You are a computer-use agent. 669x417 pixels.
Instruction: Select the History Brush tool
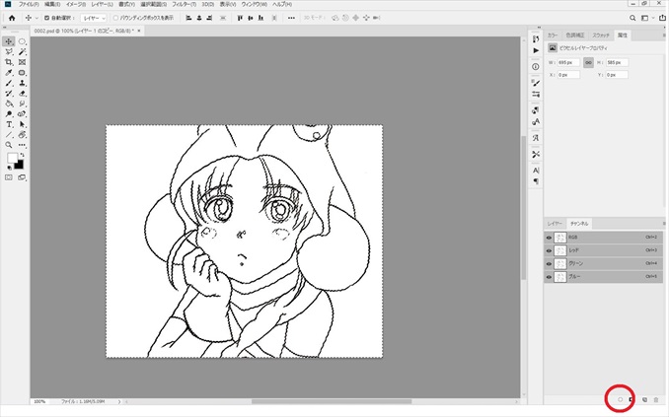point(9,94)
